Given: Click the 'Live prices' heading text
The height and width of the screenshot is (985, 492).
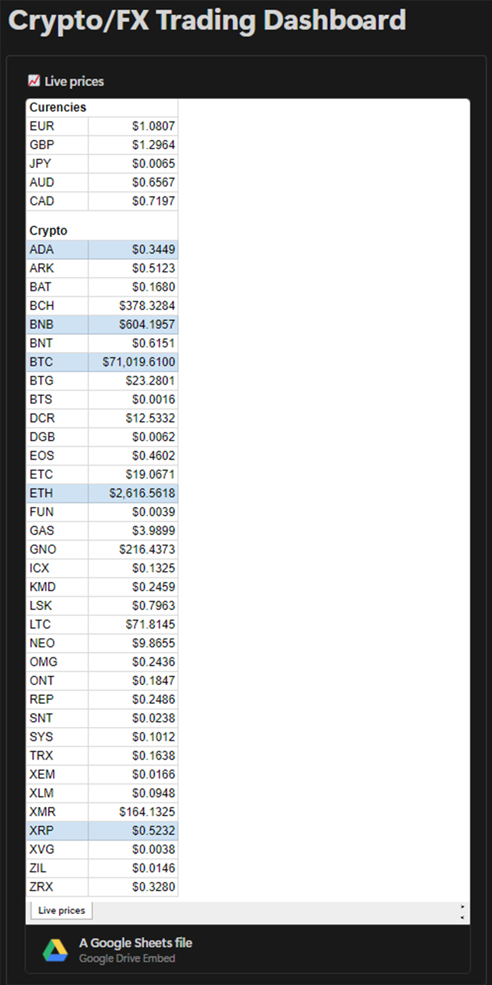Looking at the screenshot, I should (x=74, y=81).
